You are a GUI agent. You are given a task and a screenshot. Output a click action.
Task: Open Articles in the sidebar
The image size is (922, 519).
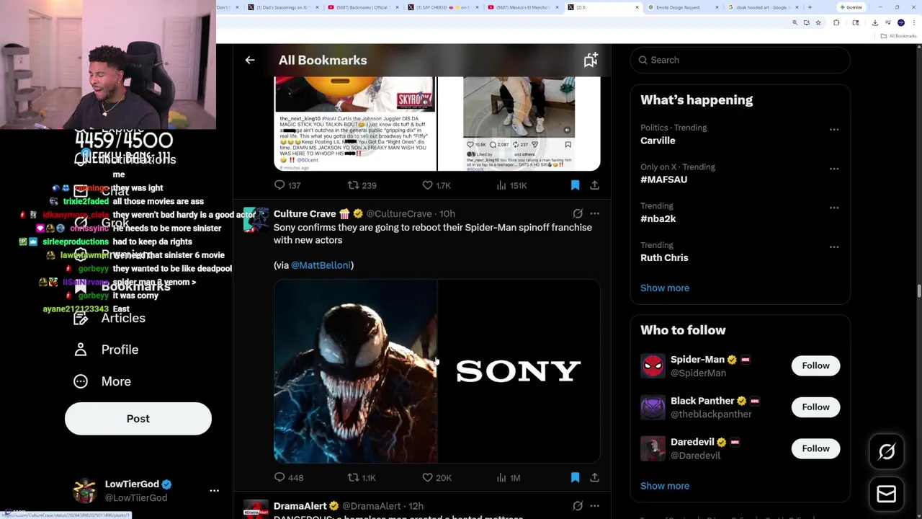pos(109,318)
